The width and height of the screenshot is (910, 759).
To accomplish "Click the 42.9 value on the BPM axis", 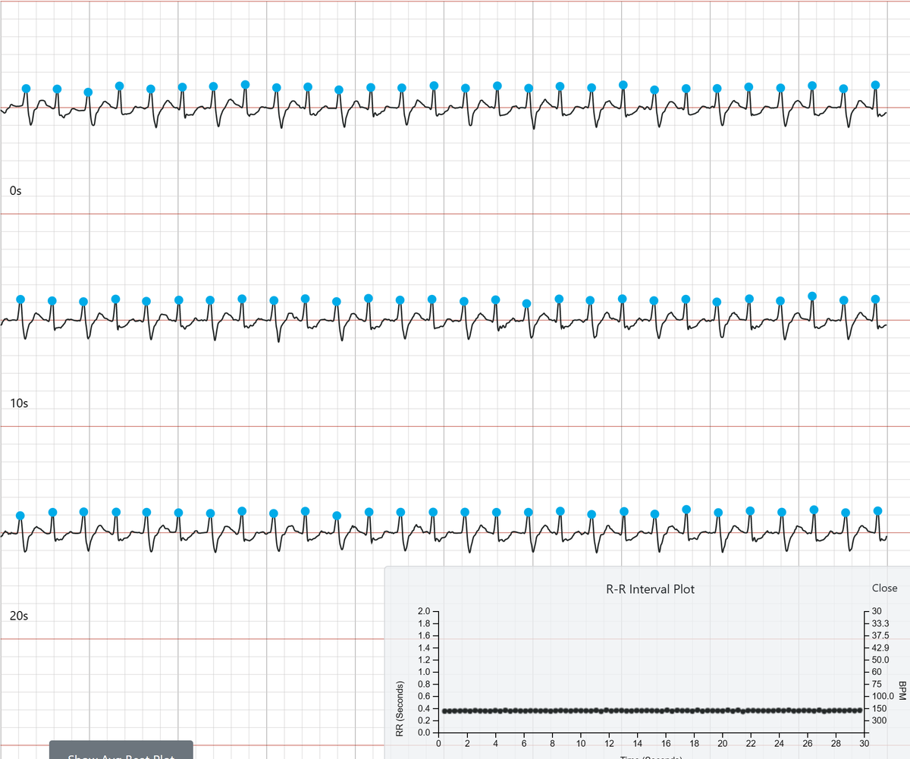I will click(880, 648).
